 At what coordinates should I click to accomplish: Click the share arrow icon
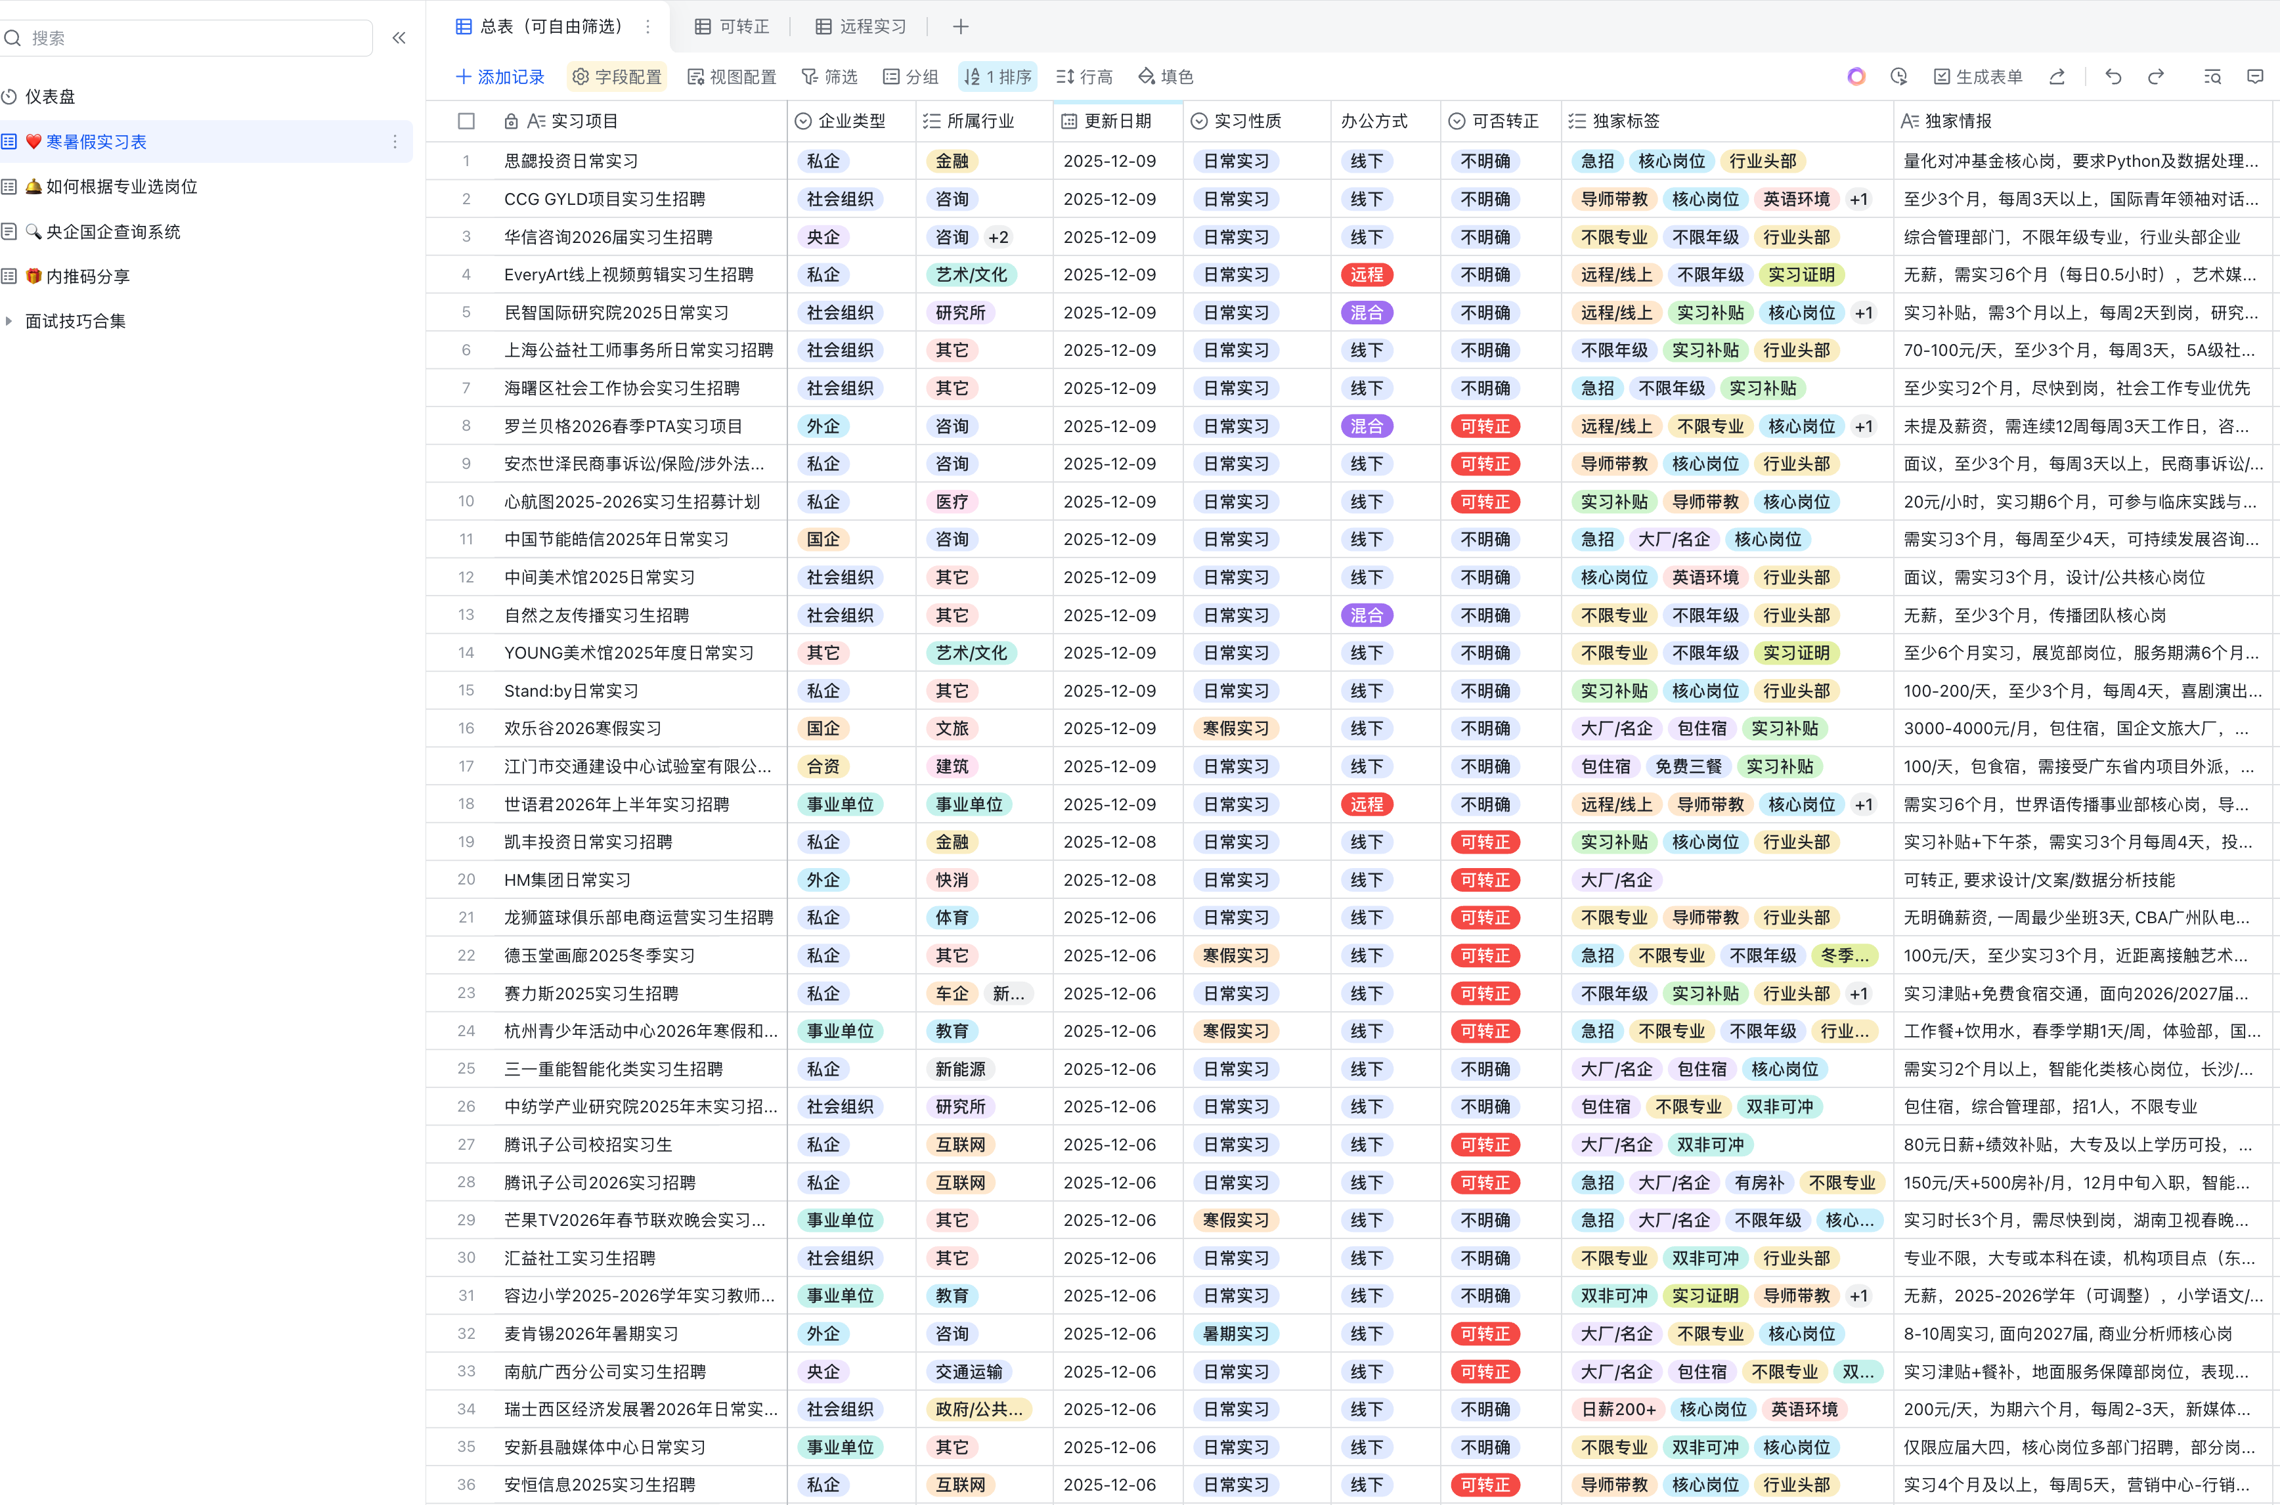pyautogui.click(x=2057, y=77)
